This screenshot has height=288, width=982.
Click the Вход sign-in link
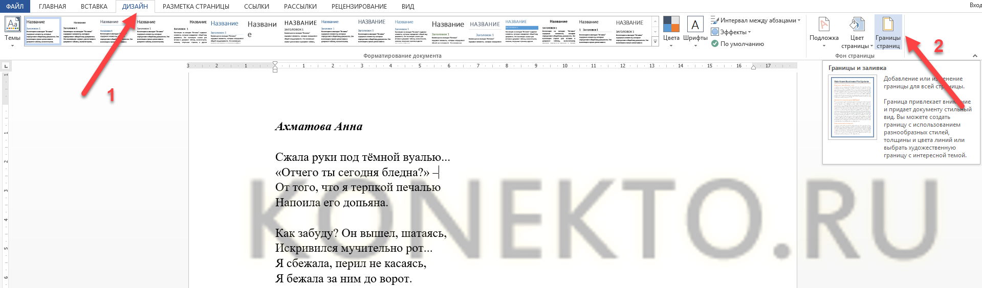pos(975,5)
